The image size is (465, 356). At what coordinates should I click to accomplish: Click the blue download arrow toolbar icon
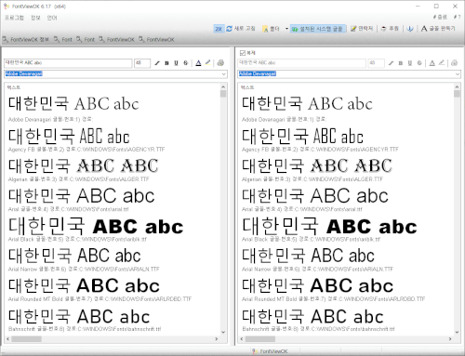click(x=410, y=29)
